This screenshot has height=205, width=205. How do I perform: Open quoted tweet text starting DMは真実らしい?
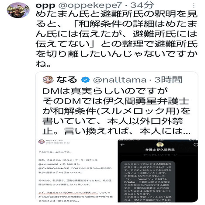[116, 111]
